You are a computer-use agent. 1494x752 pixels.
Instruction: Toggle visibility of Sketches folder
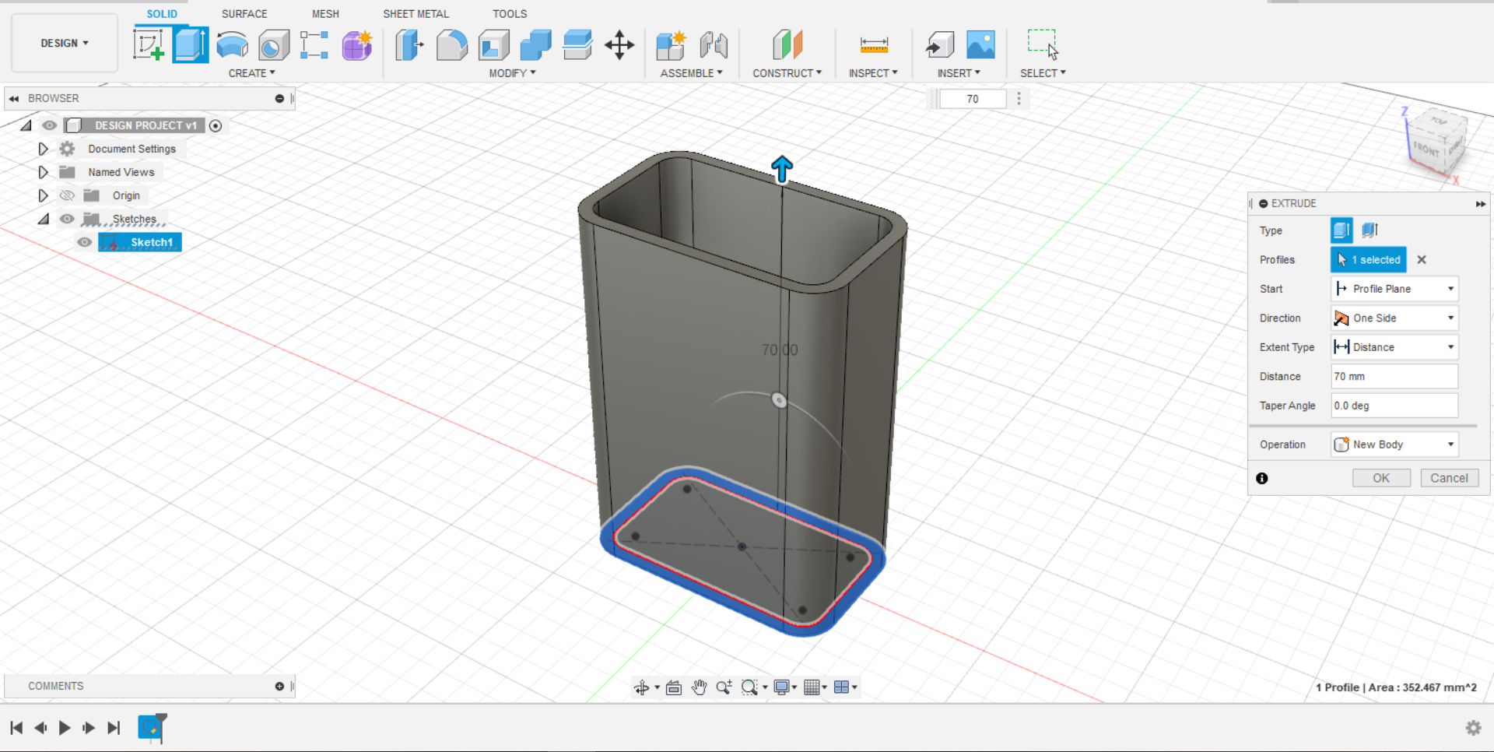[68, 219]
